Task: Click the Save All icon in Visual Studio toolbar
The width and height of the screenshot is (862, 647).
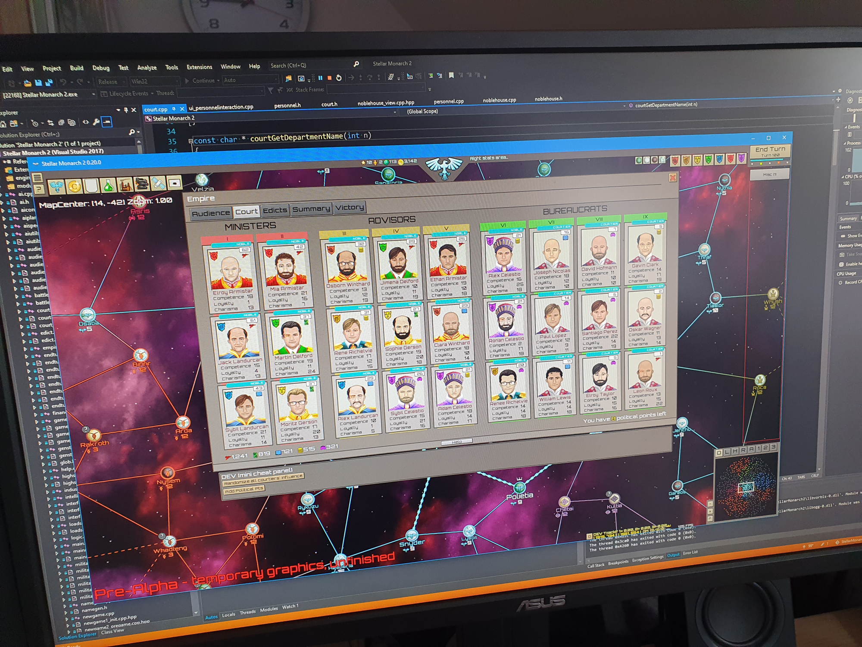Action: [x=49, y=82]
